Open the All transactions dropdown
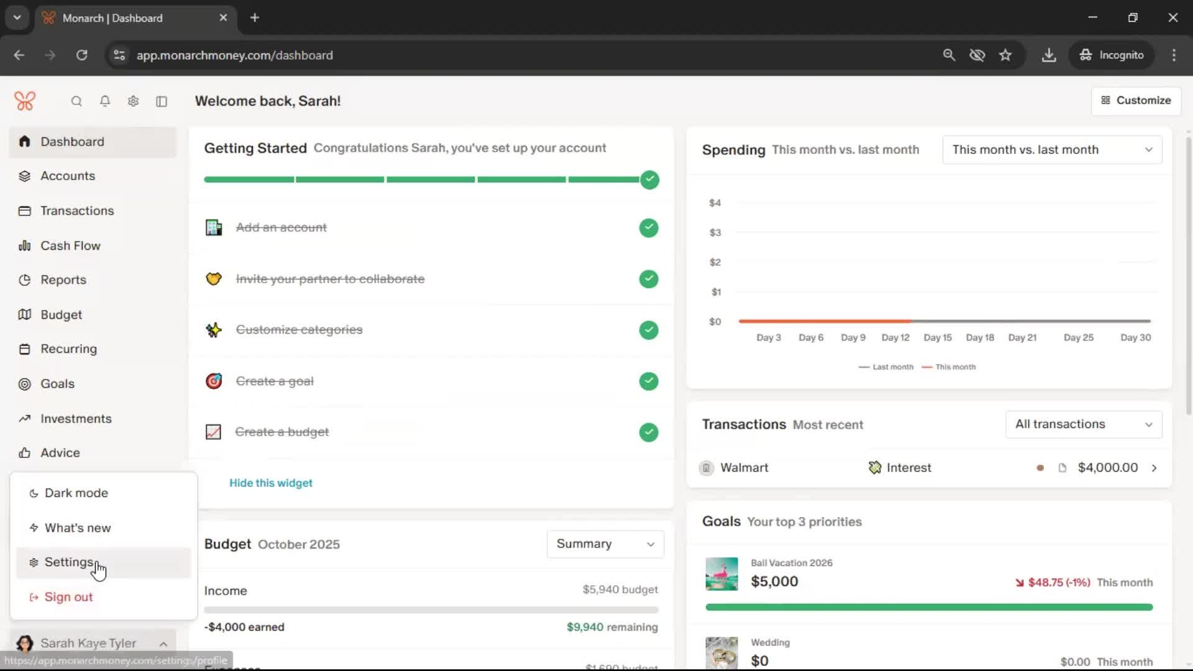The width and height of the screenshot is (1193, 671). coord(1084,424)
